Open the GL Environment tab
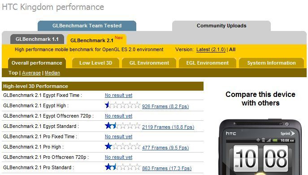The width and height of the screenshot is (308, 175). click(149, 63)
